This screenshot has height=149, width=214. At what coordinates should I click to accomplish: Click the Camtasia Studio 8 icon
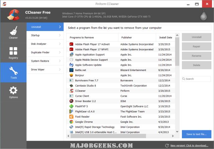(71, 86)
